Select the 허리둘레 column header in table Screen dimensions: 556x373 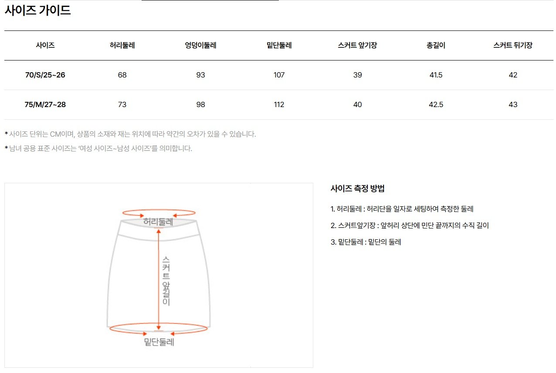coord(122,45)
